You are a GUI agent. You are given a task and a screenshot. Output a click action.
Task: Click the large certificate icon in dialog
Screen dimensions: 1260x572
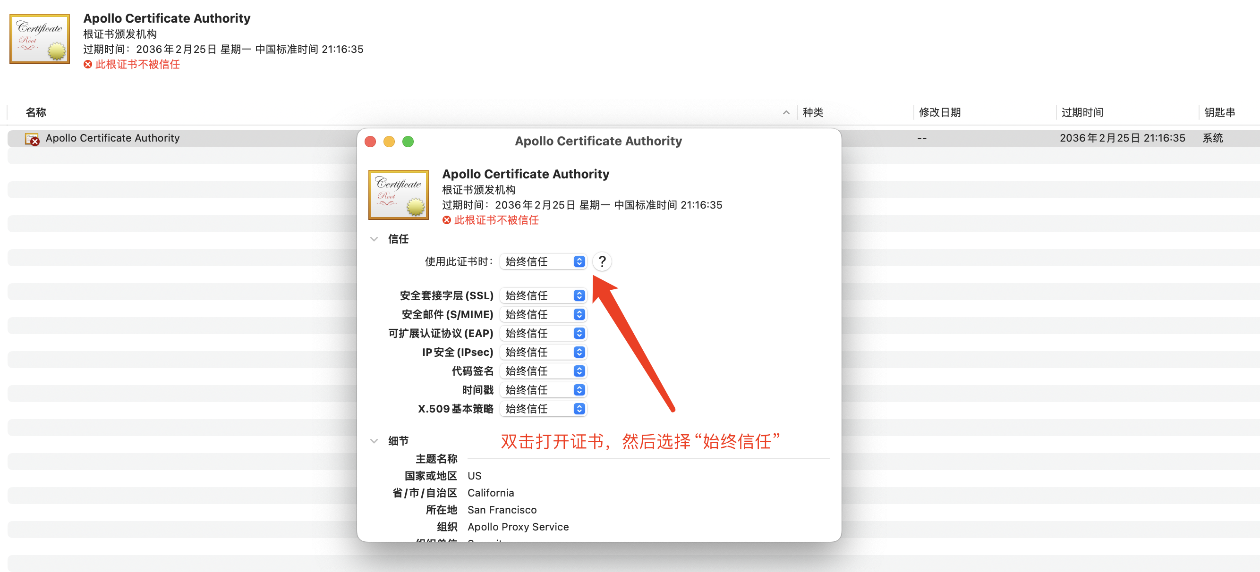pos(398,194)
